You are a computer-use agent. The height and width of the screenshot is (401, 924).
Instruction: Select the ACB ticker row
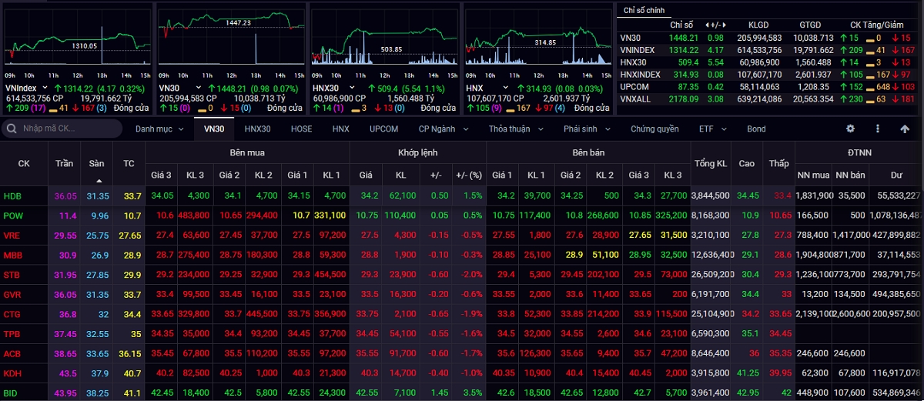point(462,353)
